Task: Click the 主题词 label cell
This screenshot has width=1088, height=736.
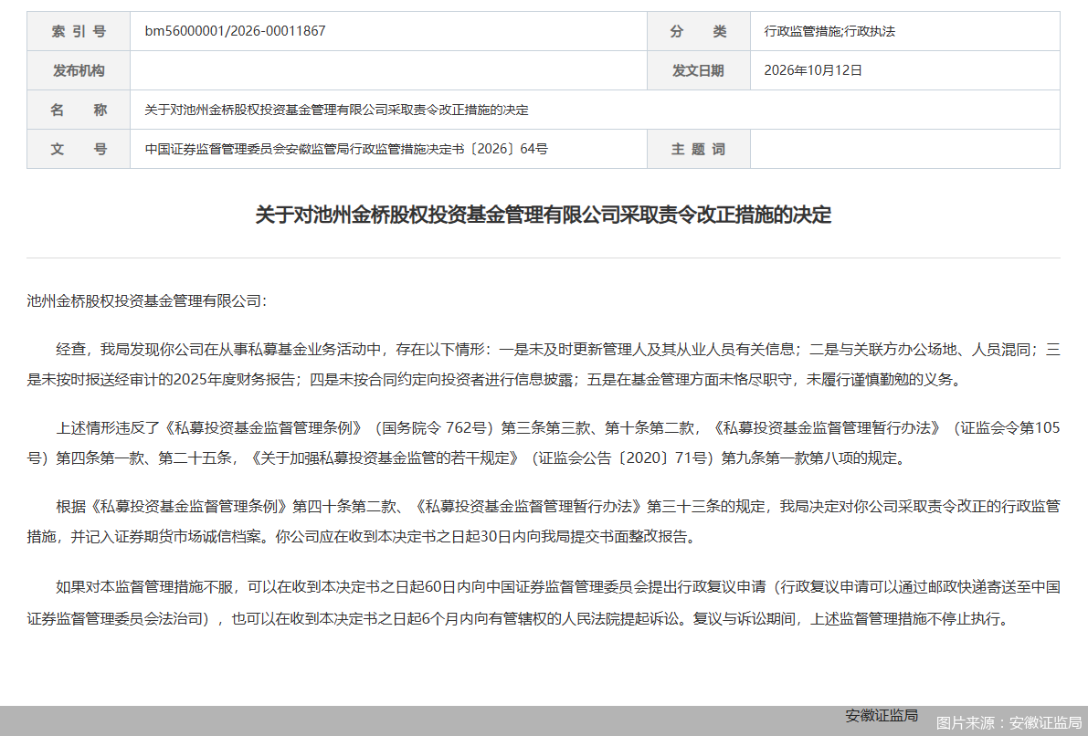Action: 698,149
